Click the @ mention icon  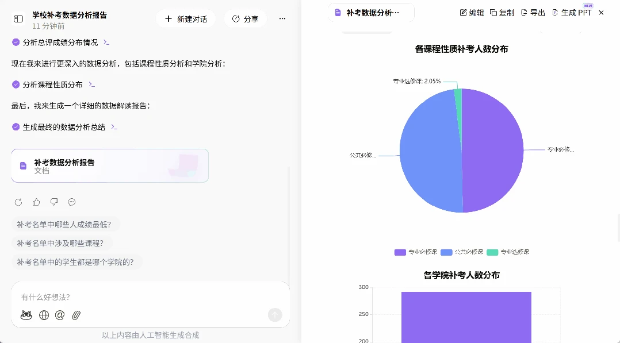pos(60,315)
